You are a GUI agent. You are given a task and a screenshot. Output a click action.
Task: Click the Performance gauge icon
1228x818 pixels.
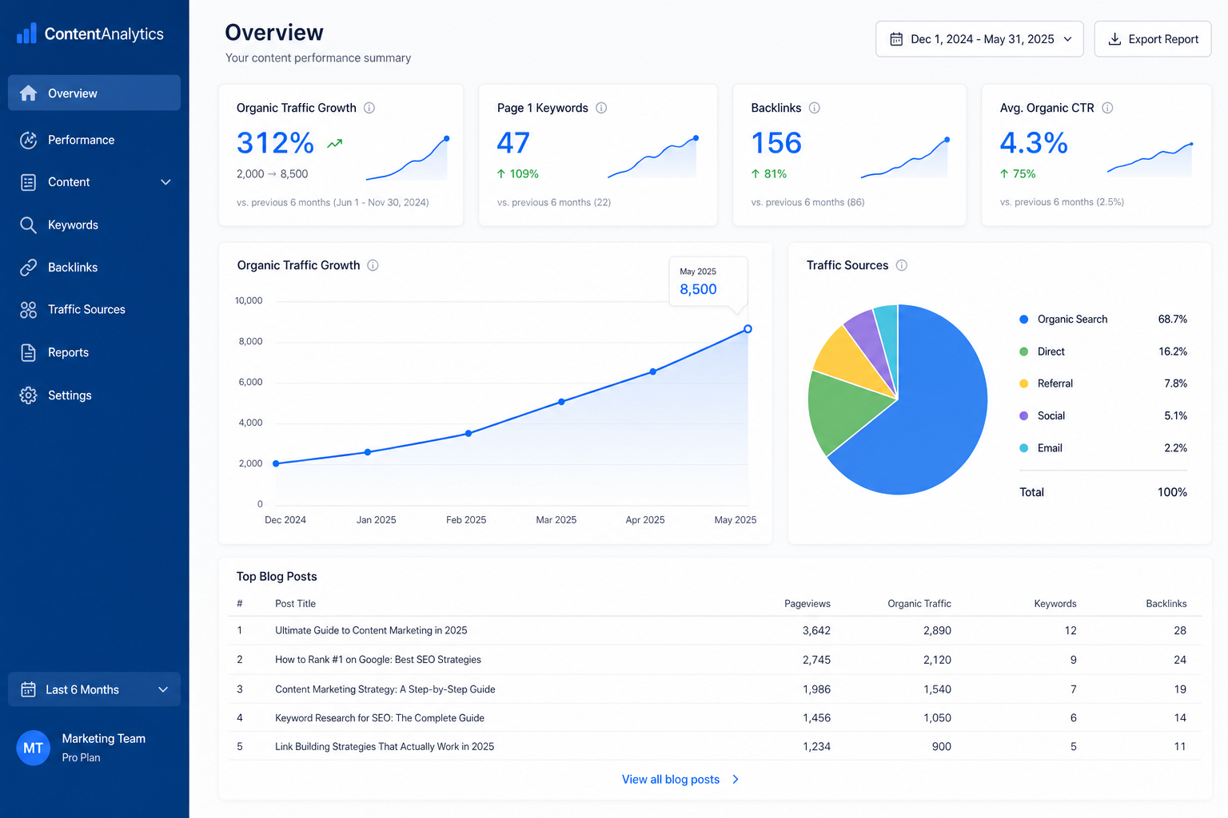point(28,140)
